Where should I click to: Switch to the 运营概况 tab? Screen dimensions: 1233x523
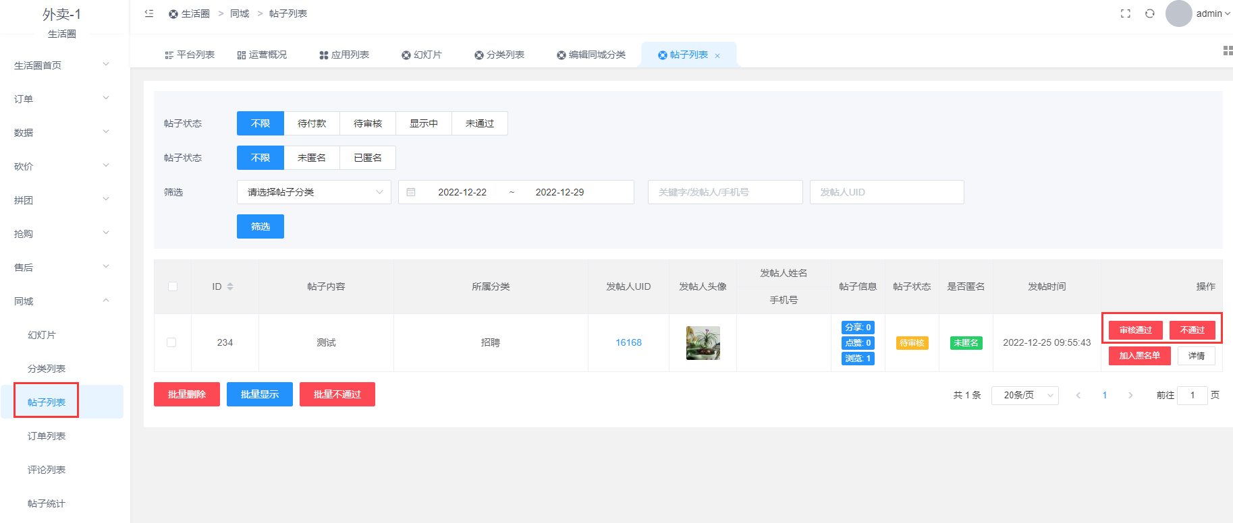[262, 55]
